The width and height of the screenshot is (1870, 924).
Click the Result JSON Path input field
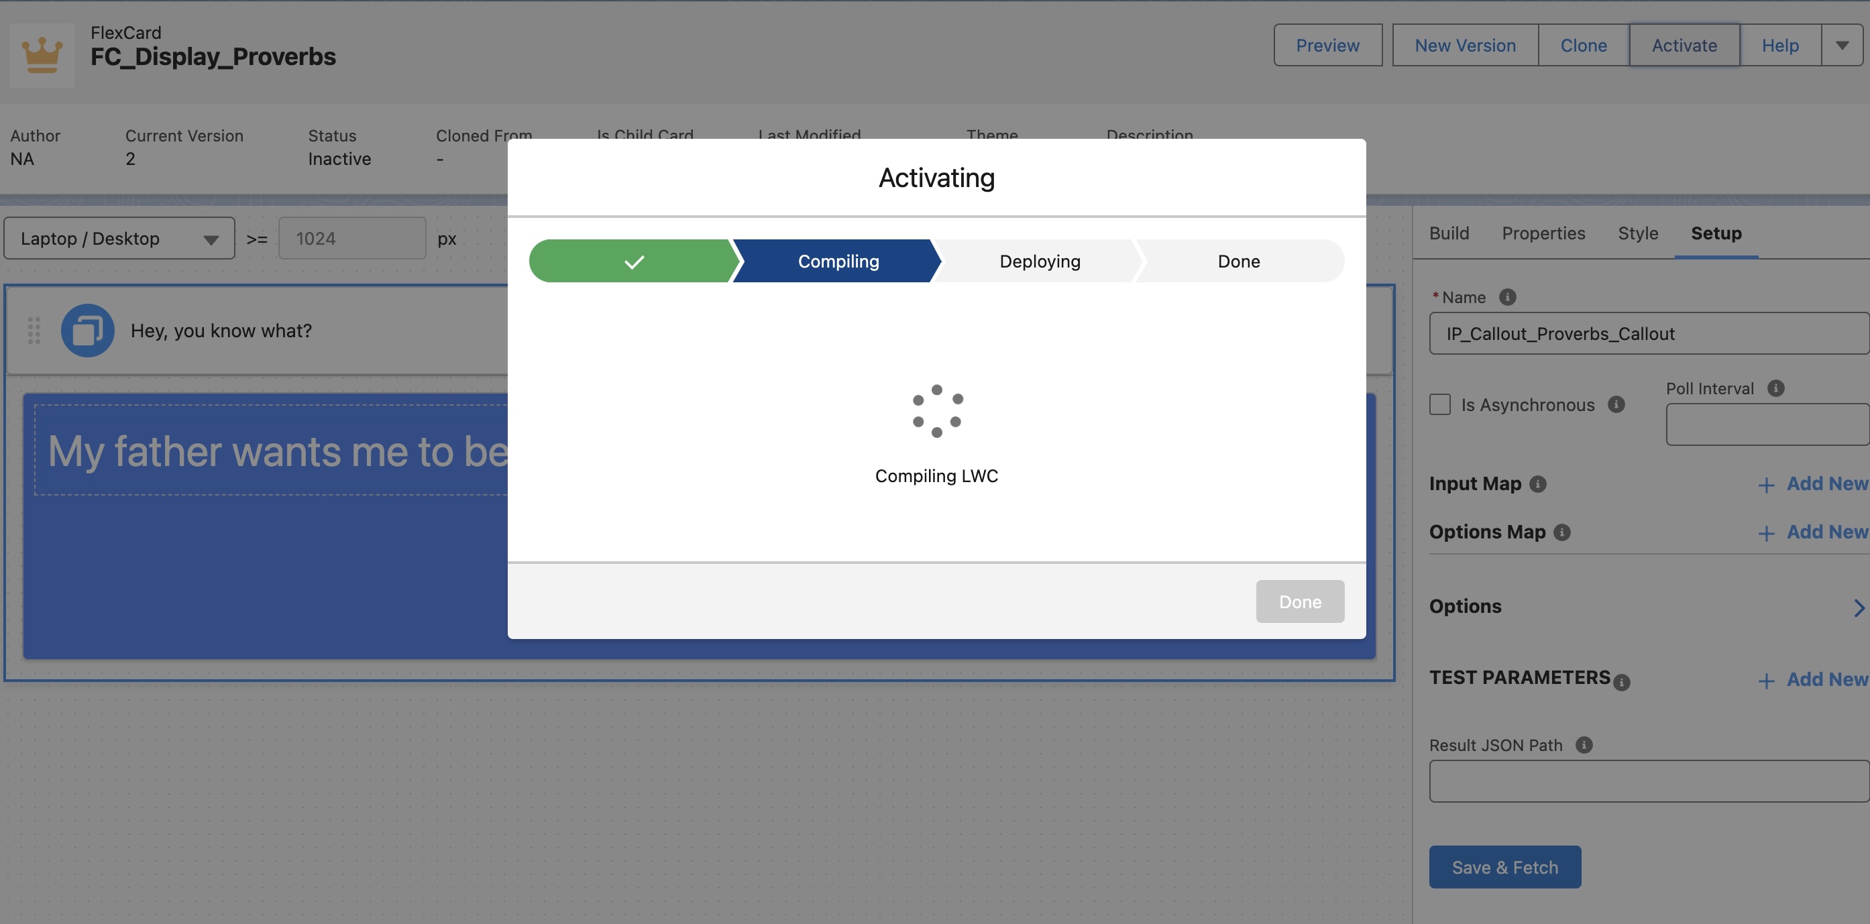click(x=1649, y=781)
